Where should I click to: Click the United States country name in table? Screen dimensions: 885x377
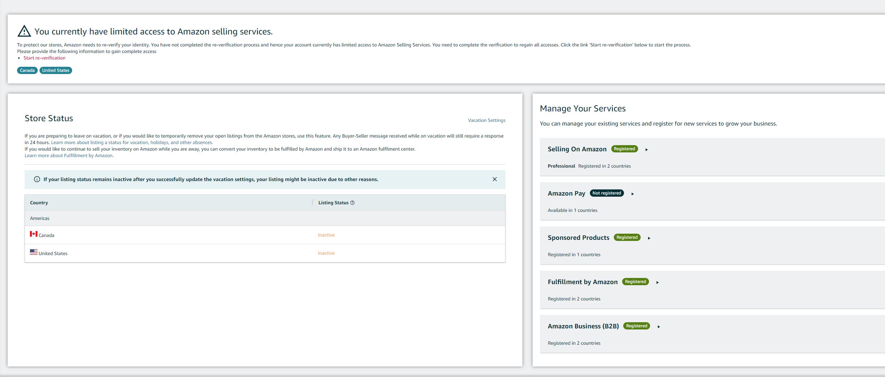[x=53, y=254]
